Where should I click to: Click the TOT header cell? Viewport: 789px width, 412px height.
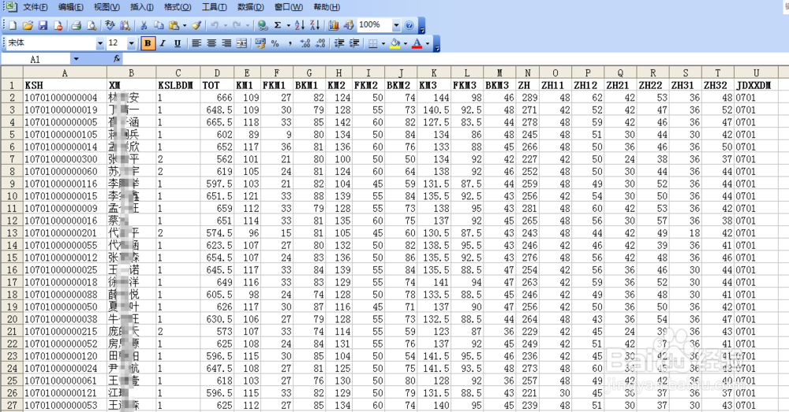218,85
